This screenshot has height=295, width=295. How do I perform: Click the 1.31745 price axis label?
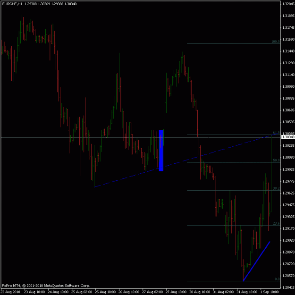(288, 28)
